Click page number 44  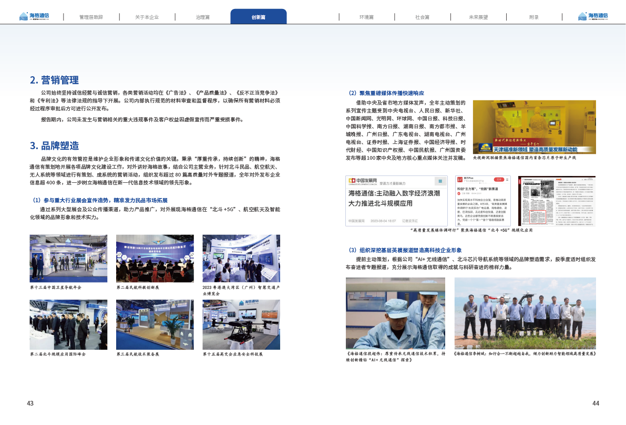[x=596, y=403]
